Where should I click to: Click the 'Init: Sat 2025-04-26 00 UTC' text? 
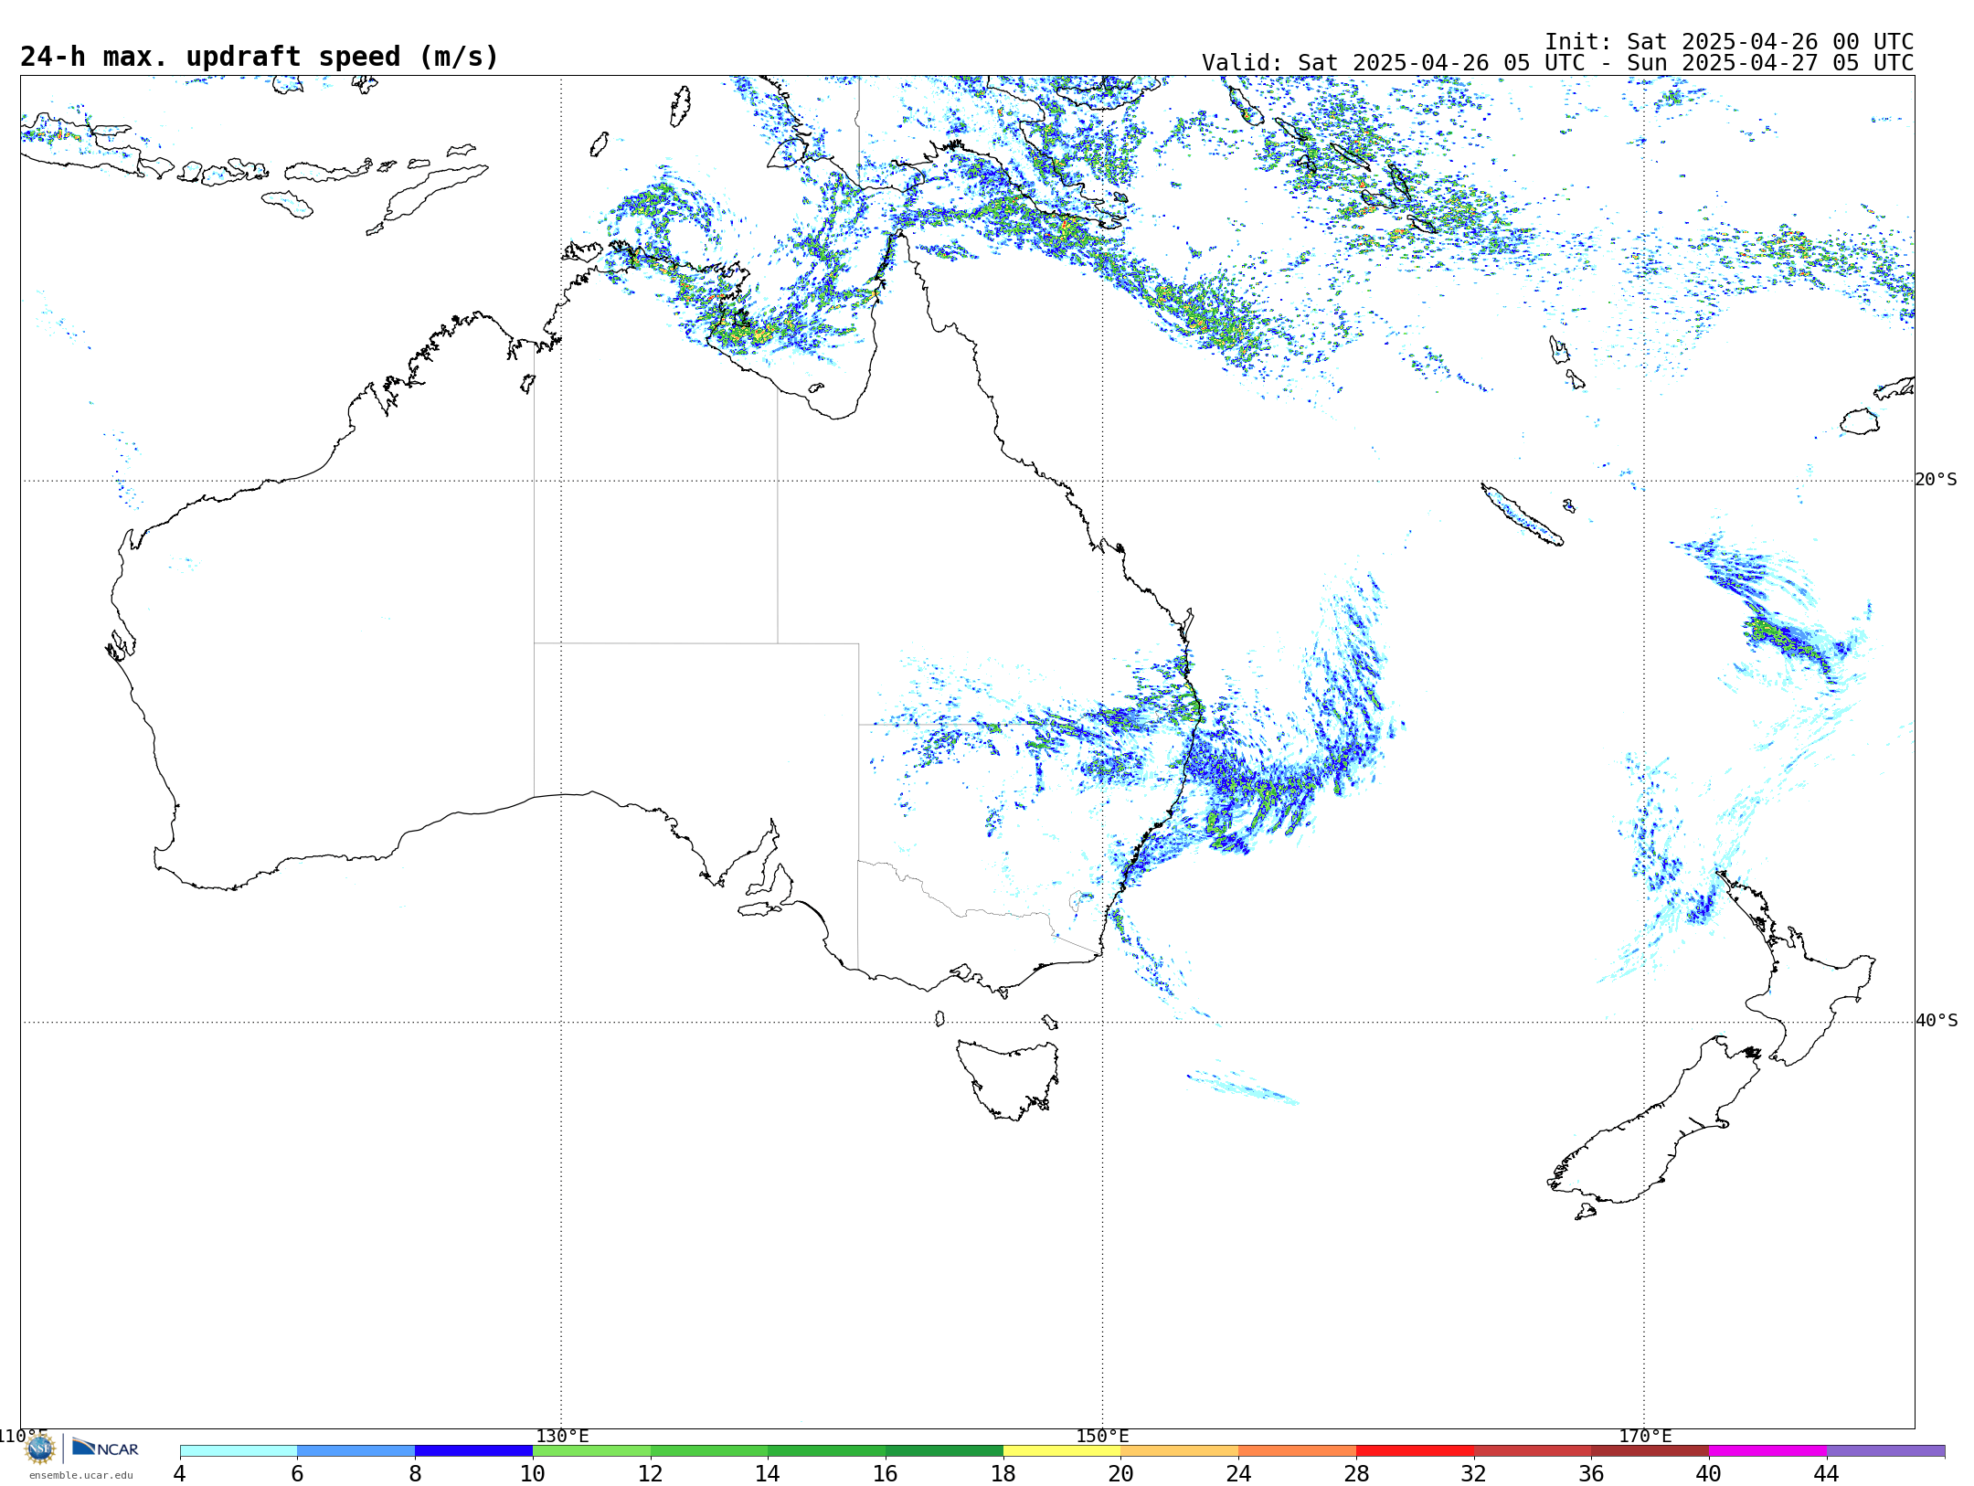coord(1729,42)
